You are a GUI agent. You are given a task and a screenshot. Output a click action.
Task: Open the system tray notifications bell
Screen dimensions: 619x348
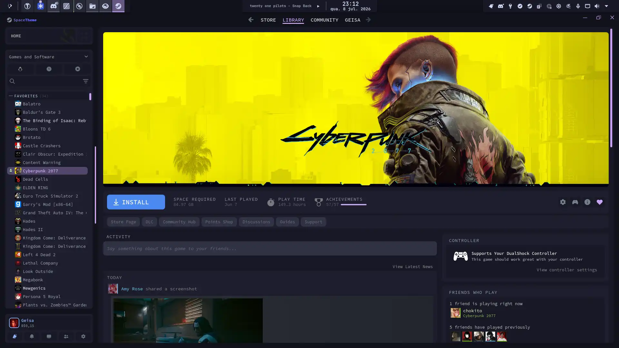[x=491, y=6]
